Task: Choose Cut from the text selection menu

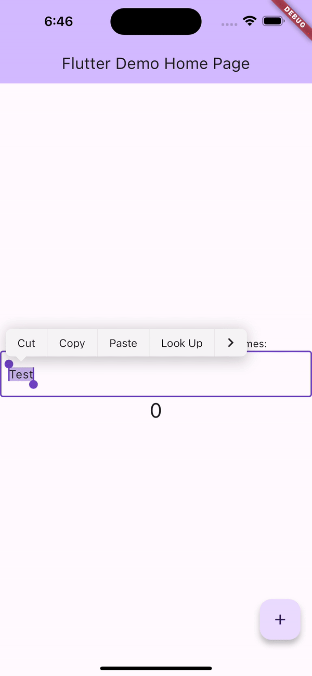Action: (27, 343)
